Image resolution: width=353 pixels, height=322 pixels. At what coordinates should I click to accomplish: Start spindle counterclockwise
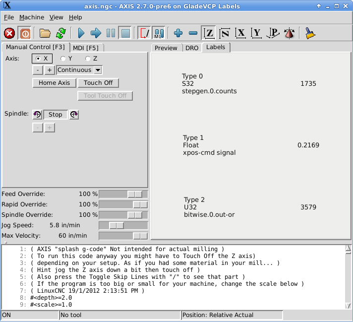(x=37, y=115)
